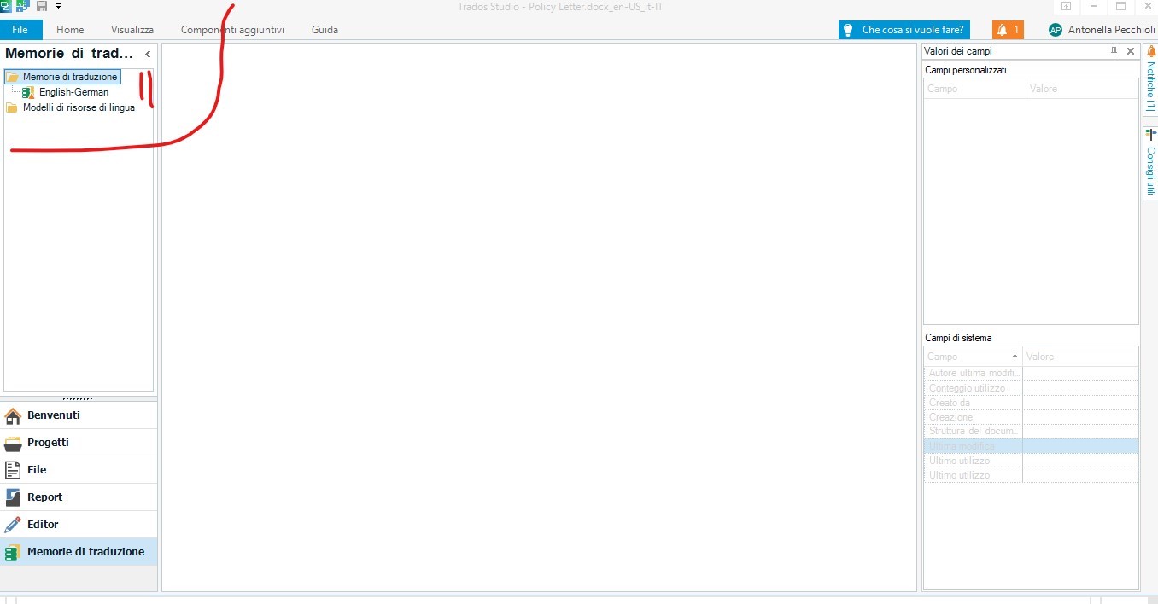This screenshot has height=604, width=1158.
Task: Select the English-German translation memory
Action: point(73,92)
